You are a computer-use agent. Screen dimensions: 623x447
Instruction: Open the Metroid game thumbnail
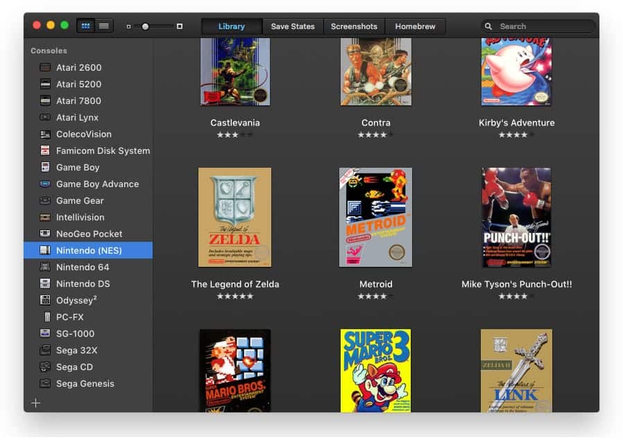[x=375, y=216]
